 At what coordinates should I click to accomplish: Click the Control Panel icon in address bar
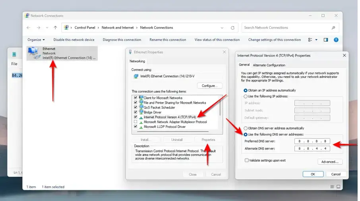[66, 27]
